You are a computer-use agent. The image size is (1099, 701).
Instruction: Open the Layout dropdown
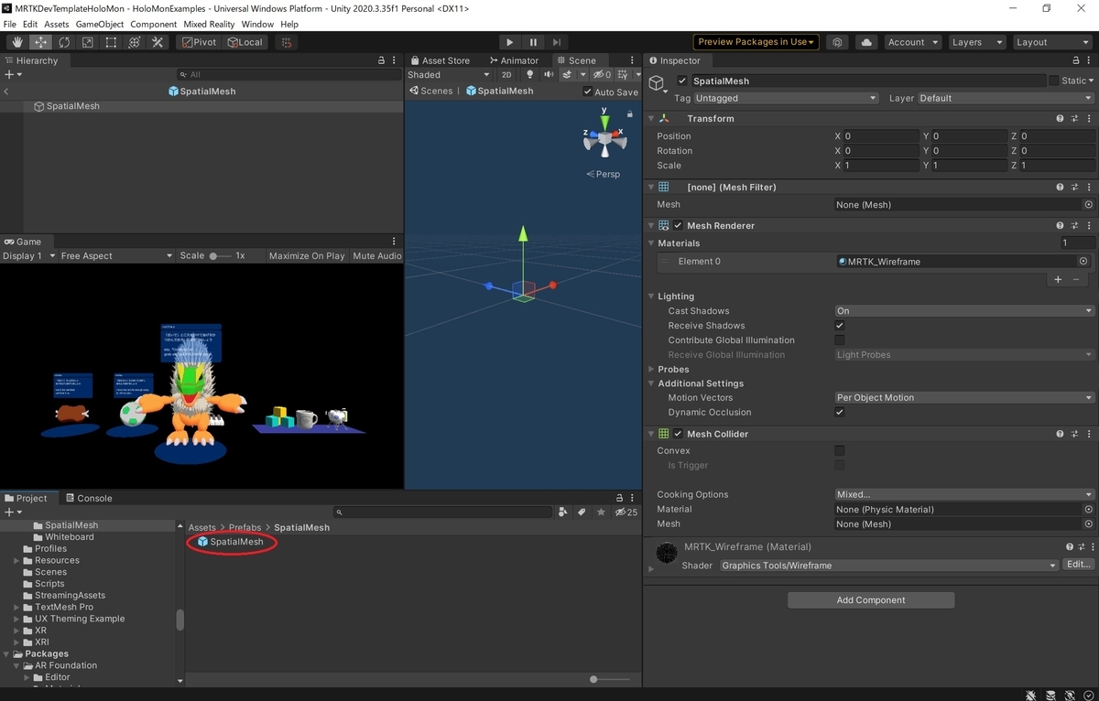click(1051, 42)
